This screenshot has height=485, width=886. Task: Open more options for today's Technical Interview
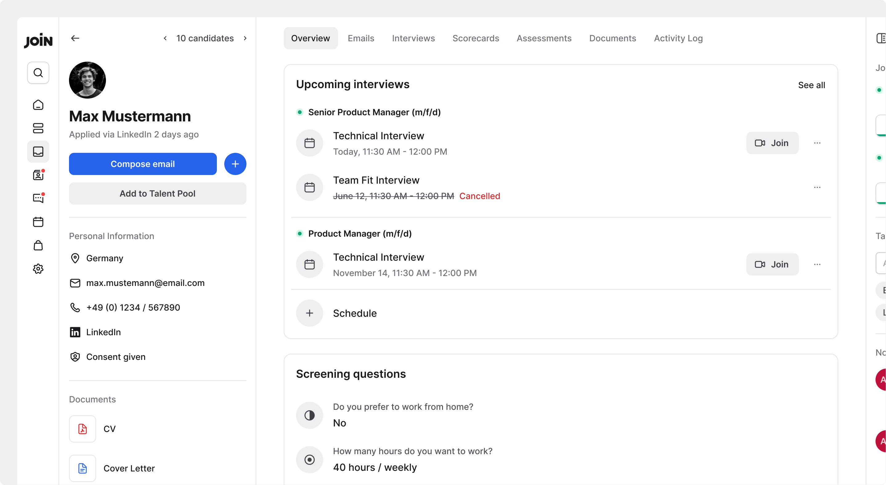(817, 143)
